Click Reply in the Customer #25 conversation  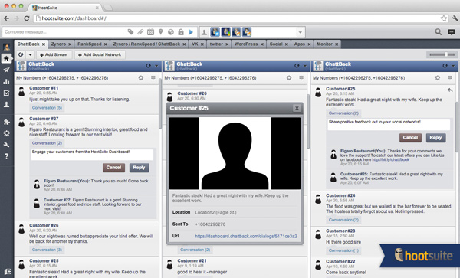coord(435,138)
